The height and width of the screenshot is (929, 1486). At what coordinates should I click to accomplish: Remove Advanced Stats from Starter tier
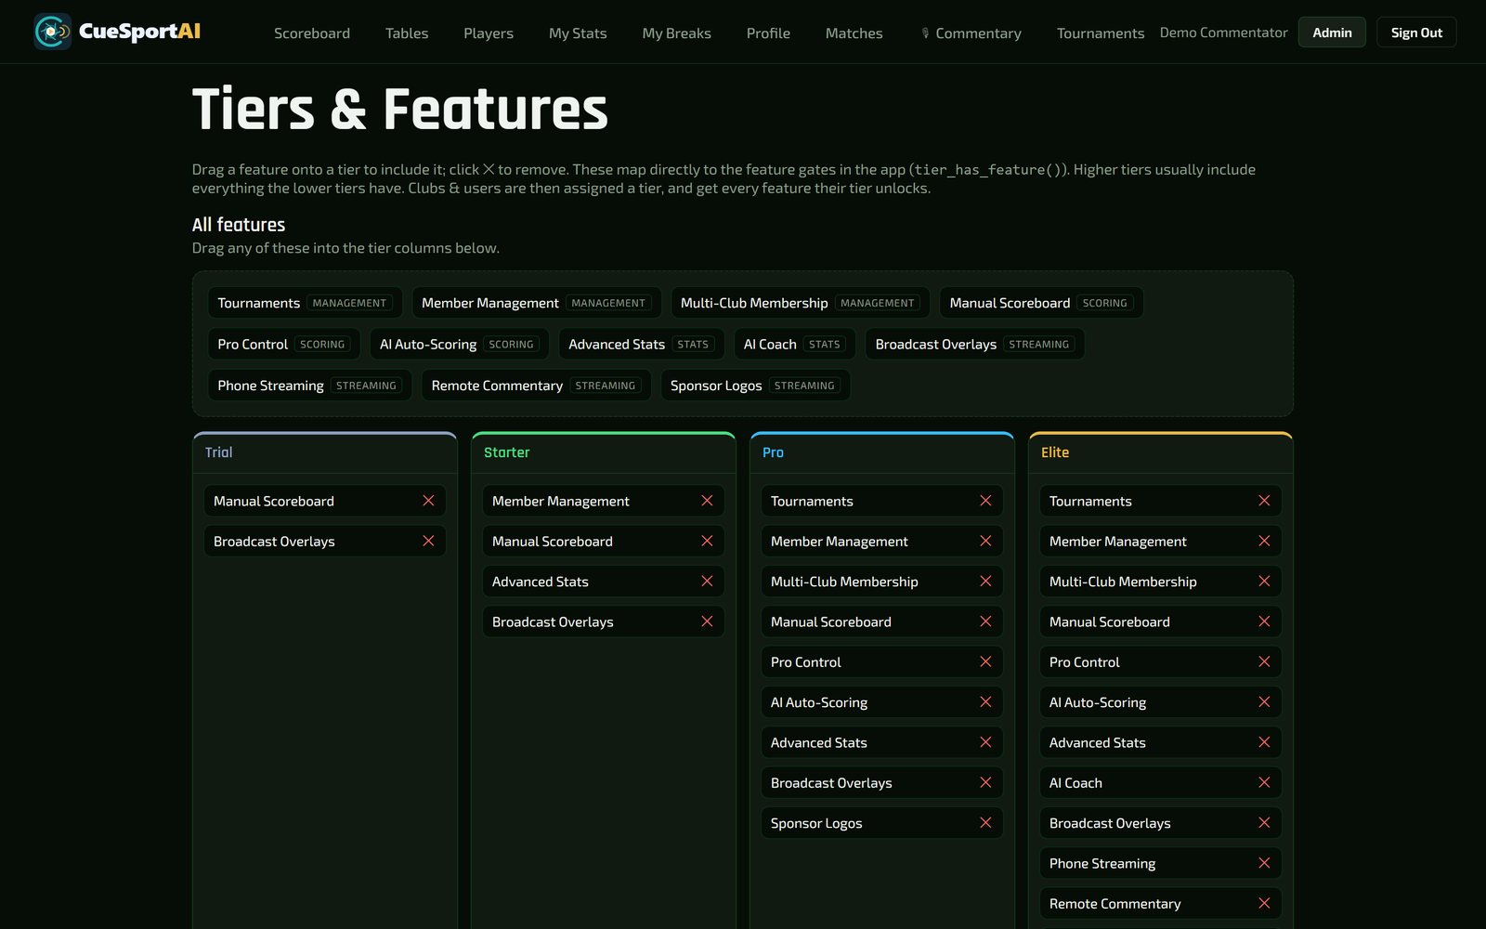point(707,582)
